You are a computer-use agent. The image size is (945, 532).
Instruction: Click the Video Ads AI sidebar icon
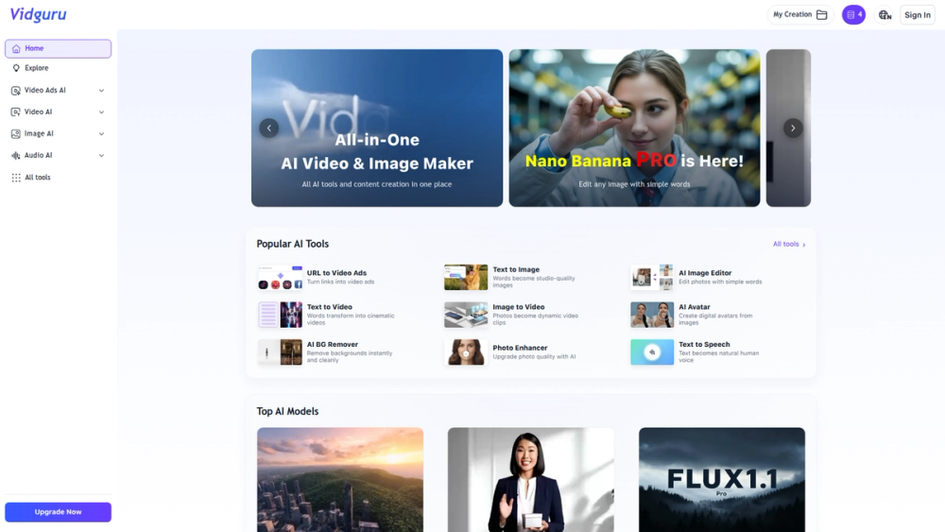pyautogui.click(x=16, y=91)
